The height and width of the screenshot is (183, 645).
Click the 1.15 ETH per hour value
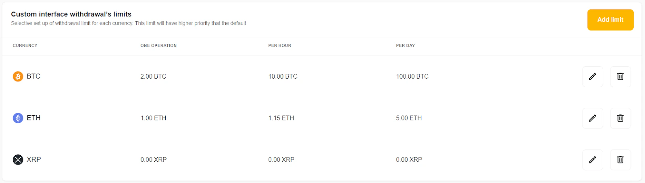pyautogui.click(x=281, y=118)
